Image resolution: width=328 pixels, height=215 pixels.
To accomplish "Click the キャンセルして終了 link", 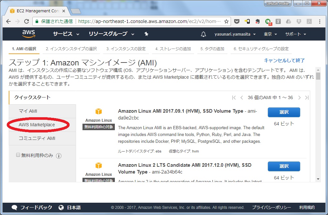I will point(284,61).
